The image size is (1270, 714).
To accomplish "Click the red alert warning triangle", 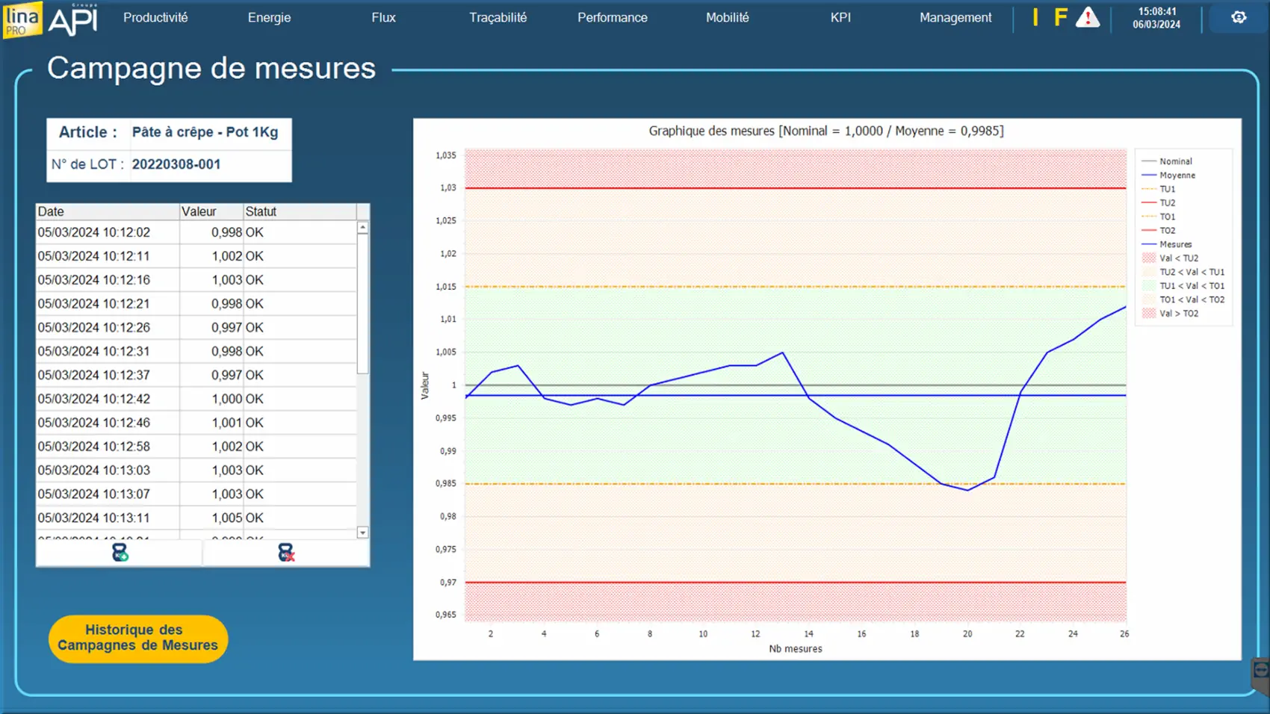I will click(1087, 18).
